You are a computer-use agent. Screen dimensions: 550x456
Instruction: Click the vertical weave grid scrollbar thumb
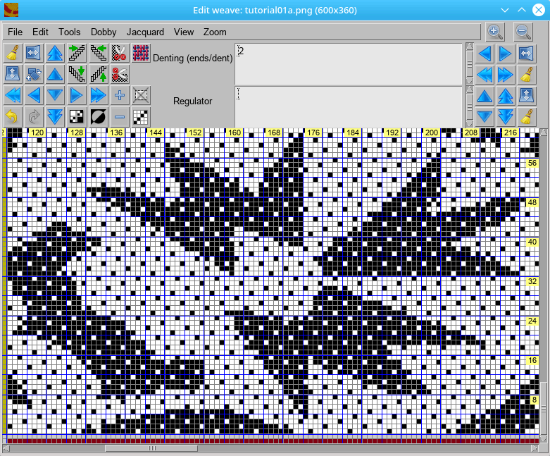pyautogui.click(x=544, y=409)
